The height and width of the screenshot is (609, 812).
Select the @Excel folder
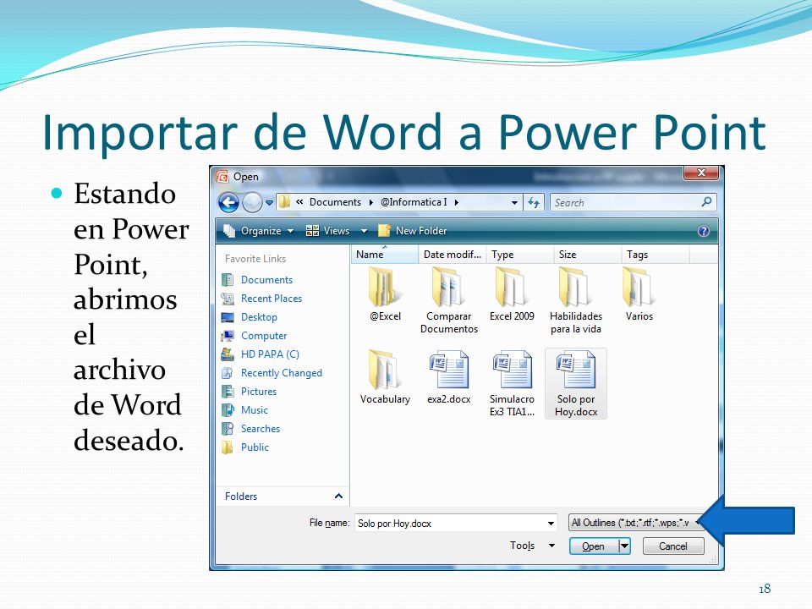[x=385, y=294]
